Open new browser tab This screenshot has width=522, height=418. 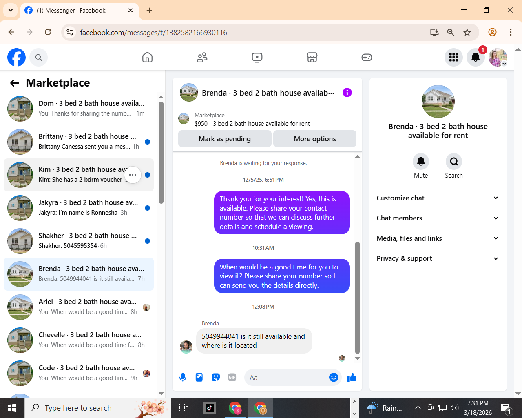coord(149,10)
